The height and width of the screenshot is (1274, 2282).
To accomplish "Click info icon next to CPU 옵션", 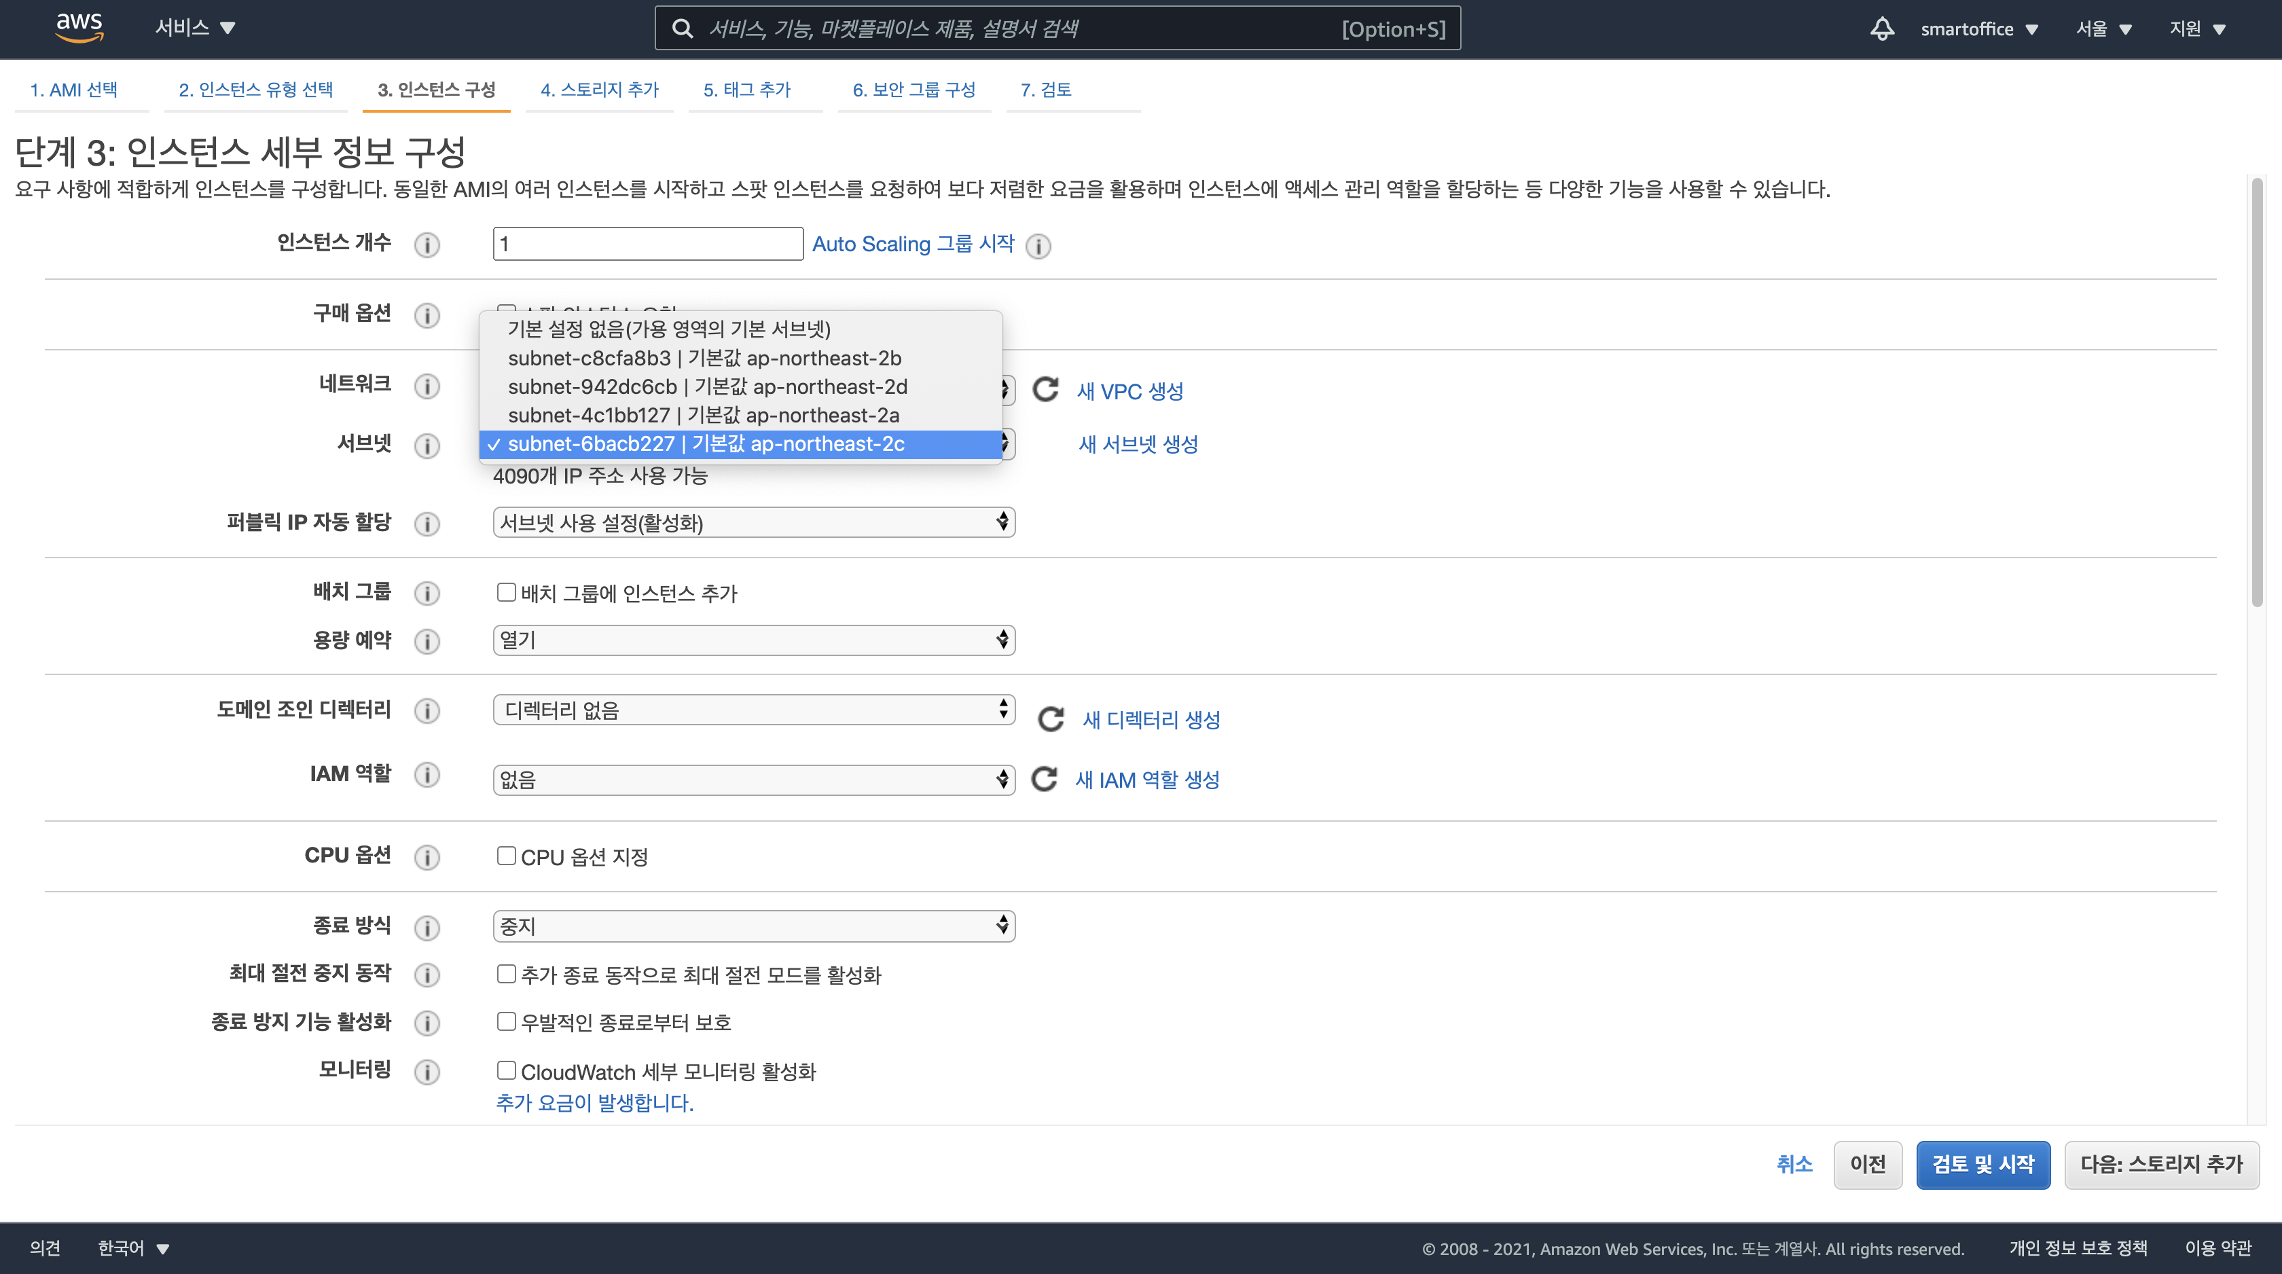I will click(427, 857).
